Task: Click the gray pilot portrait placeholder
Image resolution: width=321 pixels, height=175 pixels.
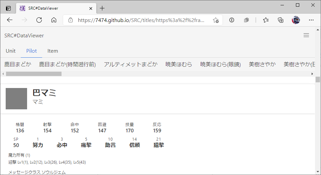Action: (16, 99)
